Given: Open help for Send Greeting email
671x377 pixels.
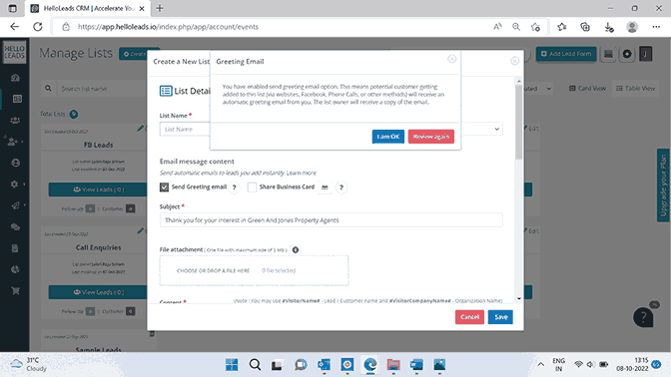Looking at the screenshot, I should coord(234,188).
